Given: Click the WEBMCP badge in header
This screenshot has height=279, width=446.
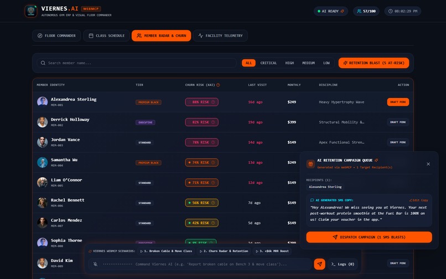Looking at the screenshot, I should (x=91, y=9).
